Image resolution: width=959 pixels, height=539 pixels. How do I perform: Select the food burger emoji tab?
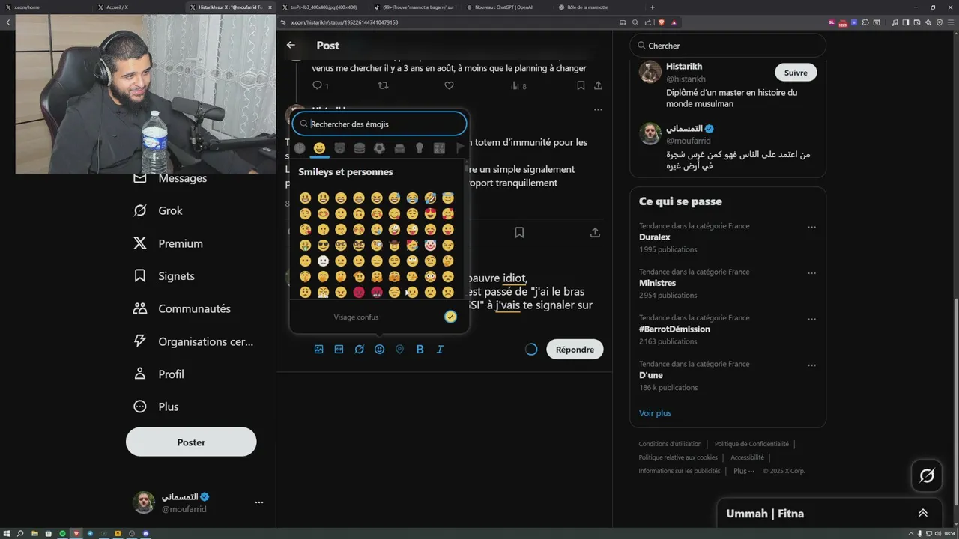pos(360,148)
